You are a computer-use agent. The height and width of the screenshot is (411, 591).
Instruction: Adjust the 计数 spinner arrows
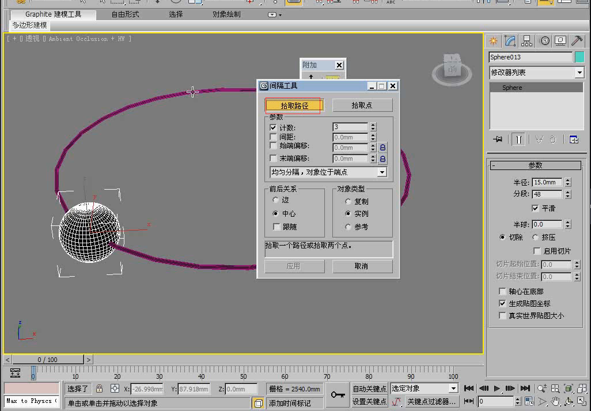tap(373, 127)
